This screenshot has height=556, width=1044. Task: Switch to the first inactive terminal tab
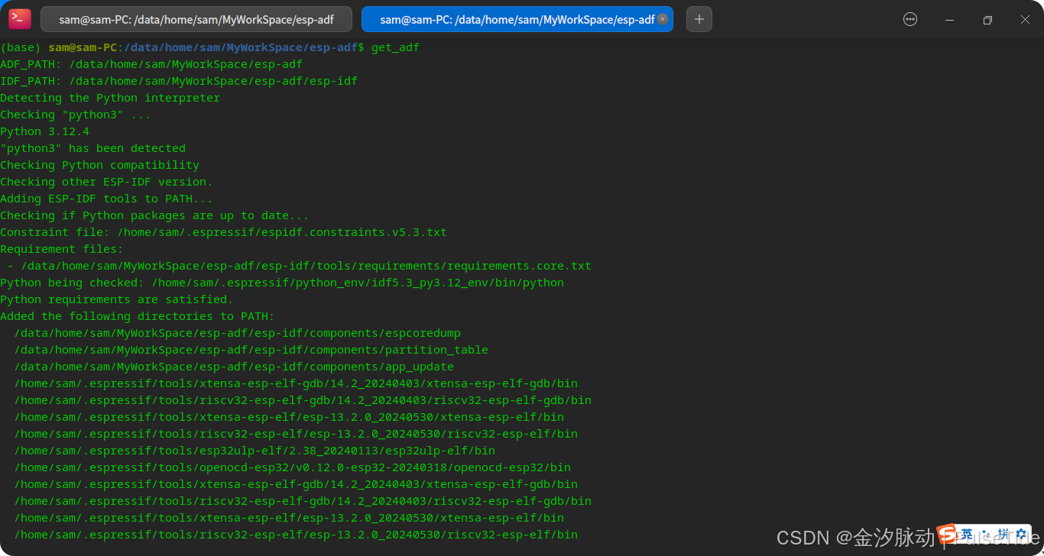click(196, 19)
